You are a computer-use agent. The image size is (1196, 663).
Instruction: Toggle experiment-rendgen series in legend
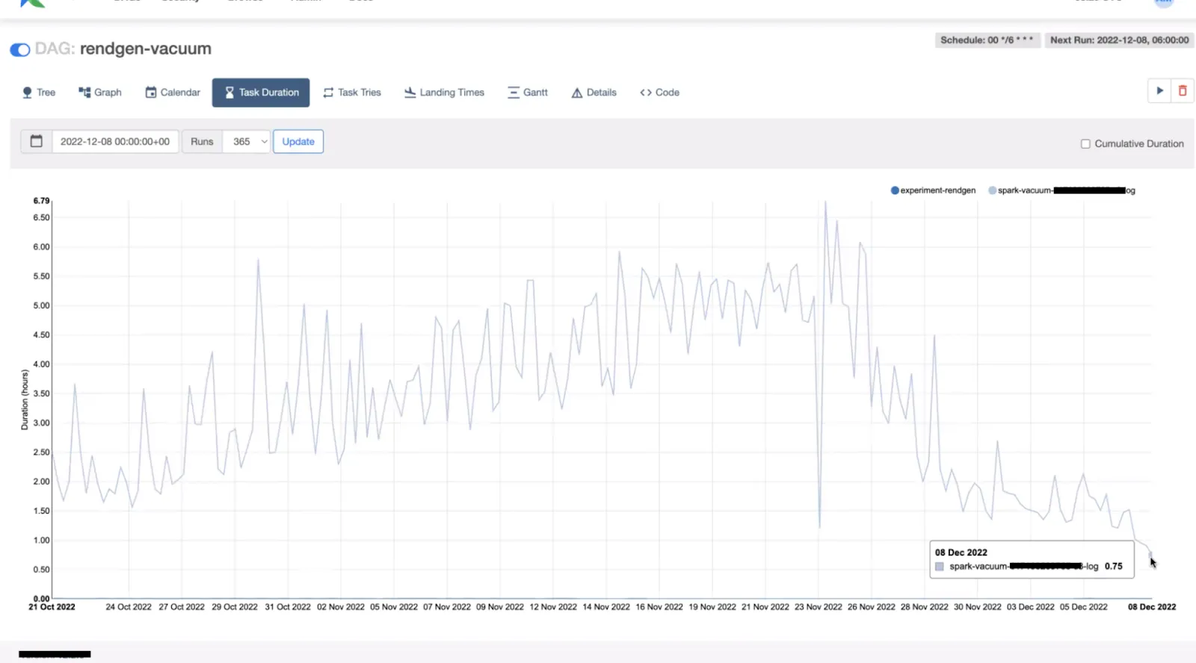(x=895, y=190)
